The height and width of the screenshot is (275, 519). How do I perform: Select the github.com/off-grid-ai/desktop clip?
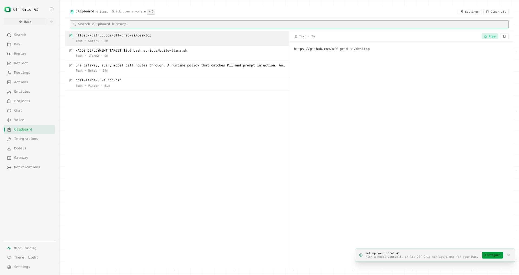pyautogui.click(x=177, y=38)
